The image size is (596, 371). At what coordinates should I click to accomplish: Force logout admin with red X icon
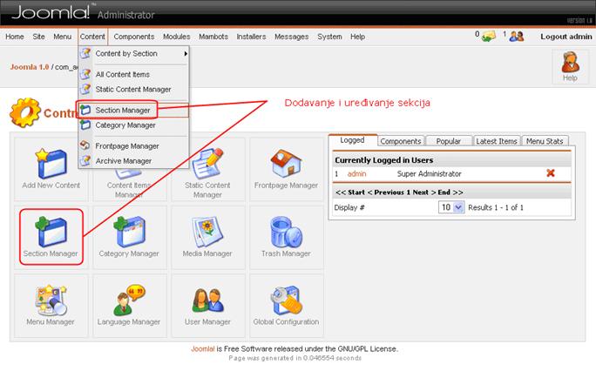(x=551, y=173)
